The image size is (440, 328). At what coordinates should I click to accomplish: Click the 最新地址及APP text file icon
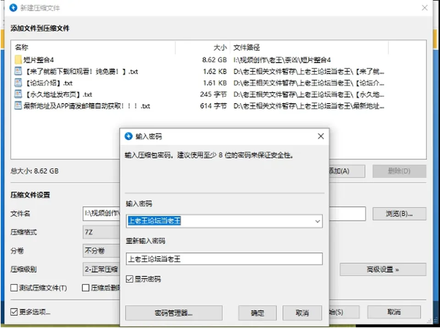[x=18, y=105]
